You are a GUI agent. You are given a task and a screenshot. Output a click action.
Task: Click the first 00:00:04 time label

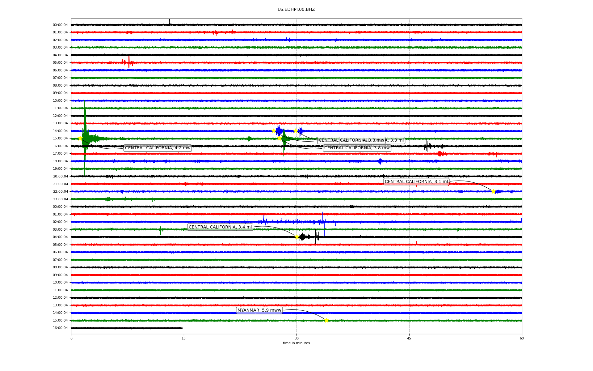[60, 25]
